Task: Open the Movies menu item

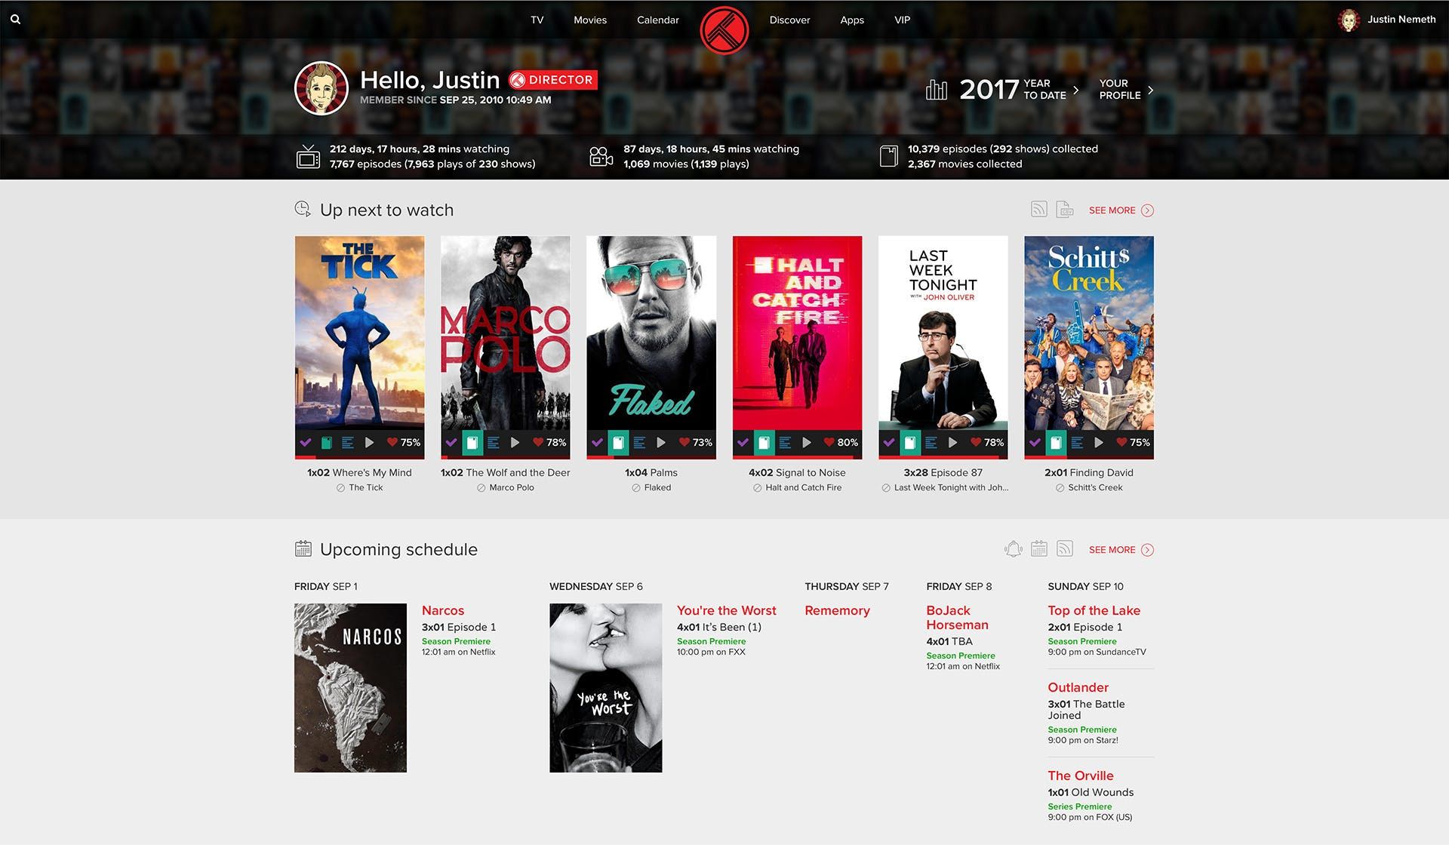Action: click(589, 20)
